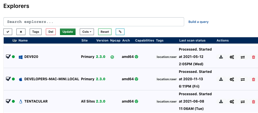The width and height of the screenshot is (258, 113).
Task: Toggle the TENTACULAR row checkbox
Action: coord(8,101)
